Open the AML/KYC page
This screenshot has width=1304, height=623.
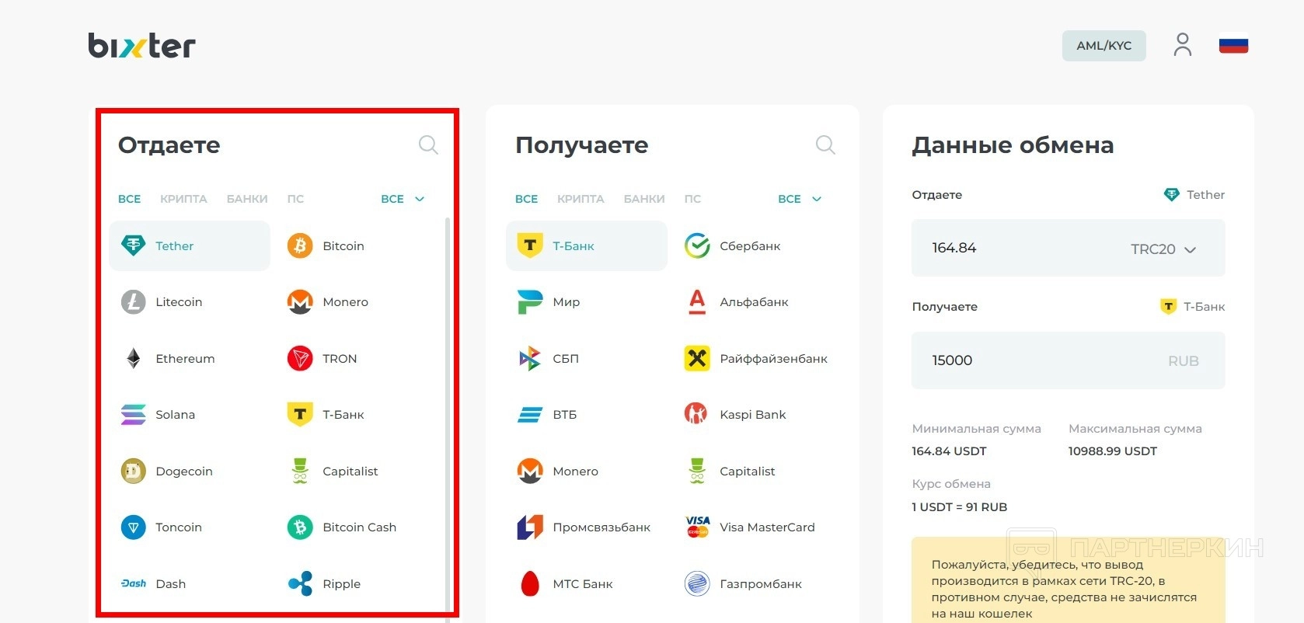point(1104,46)
